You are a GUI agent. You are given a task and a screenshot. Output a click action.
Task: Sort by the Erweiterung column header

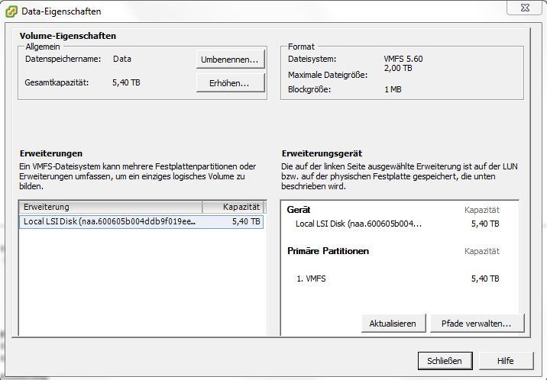pyautogui.click(x=111, y=207)
